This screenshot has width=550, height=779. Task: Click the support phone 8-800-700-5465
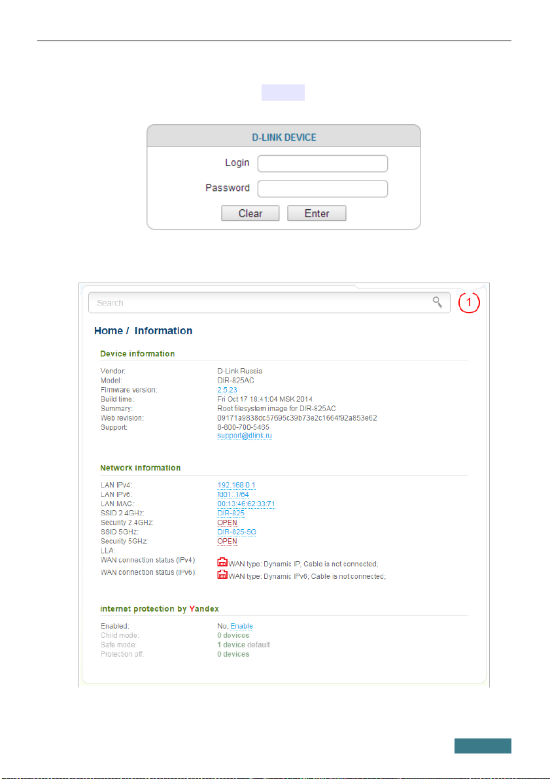[x=243, y=427]
